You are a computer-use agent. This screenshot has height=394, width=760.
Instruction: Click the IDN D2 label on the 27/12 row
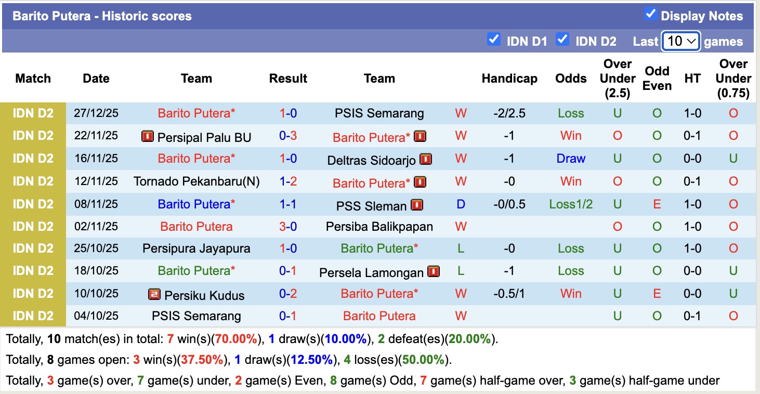pos(33,113)
